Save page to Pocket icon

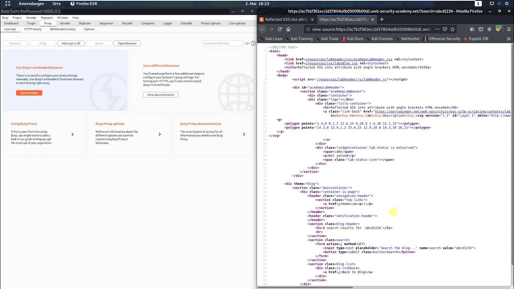click(x=445, y=29)
